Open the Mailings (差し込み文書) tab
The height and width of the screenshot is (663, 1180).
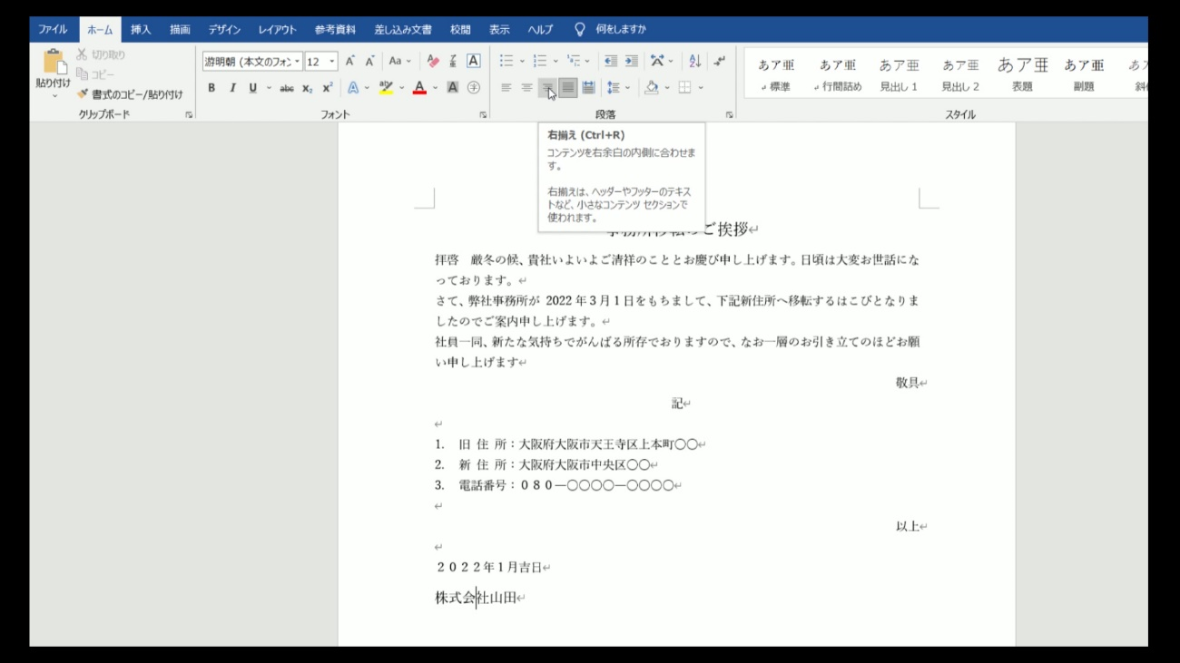tap(403, 30)
